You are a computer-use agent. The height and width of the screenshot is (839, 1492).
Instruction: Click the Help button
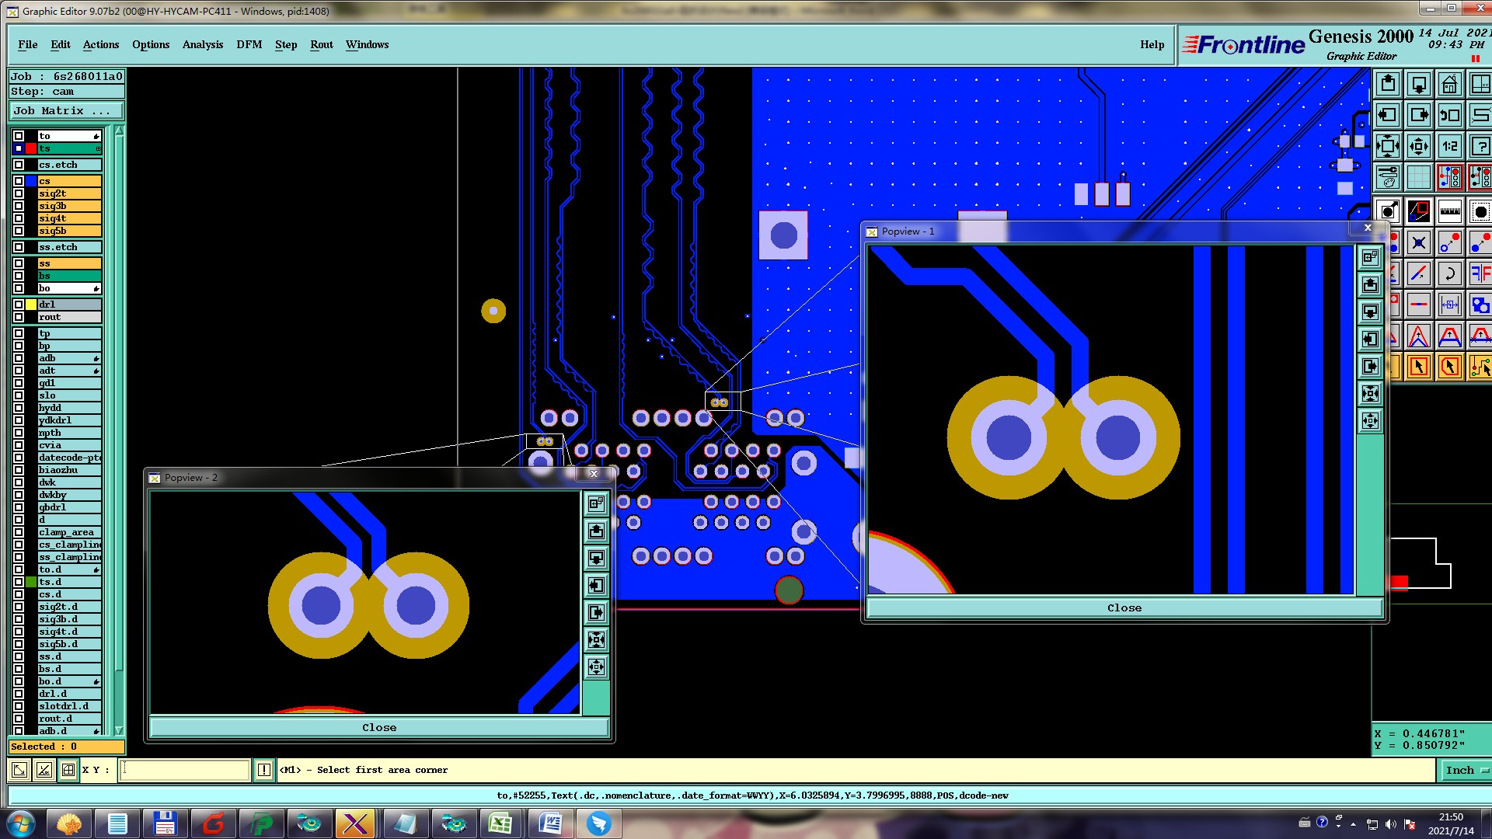1152,44
